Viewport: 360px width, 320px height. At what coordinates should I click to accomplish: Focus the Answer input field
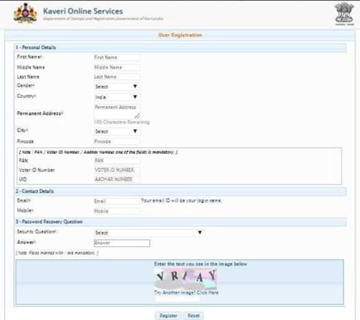(x=122, y=243)
